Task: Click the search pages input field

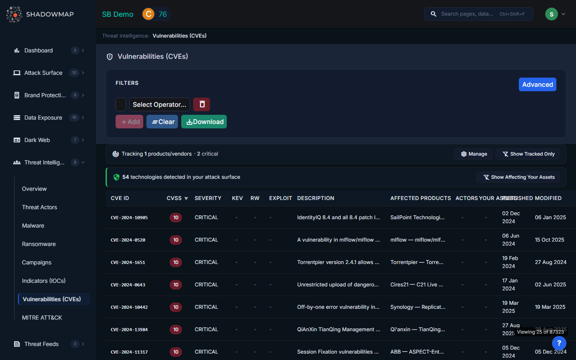Action: tap(468, 14)
